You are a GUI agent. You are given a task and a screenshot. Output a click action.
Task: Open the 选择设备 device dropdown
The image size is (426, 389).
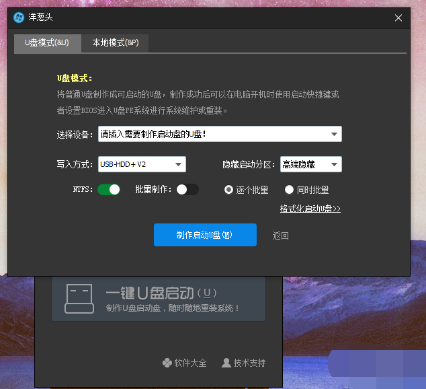coord(220,134)
